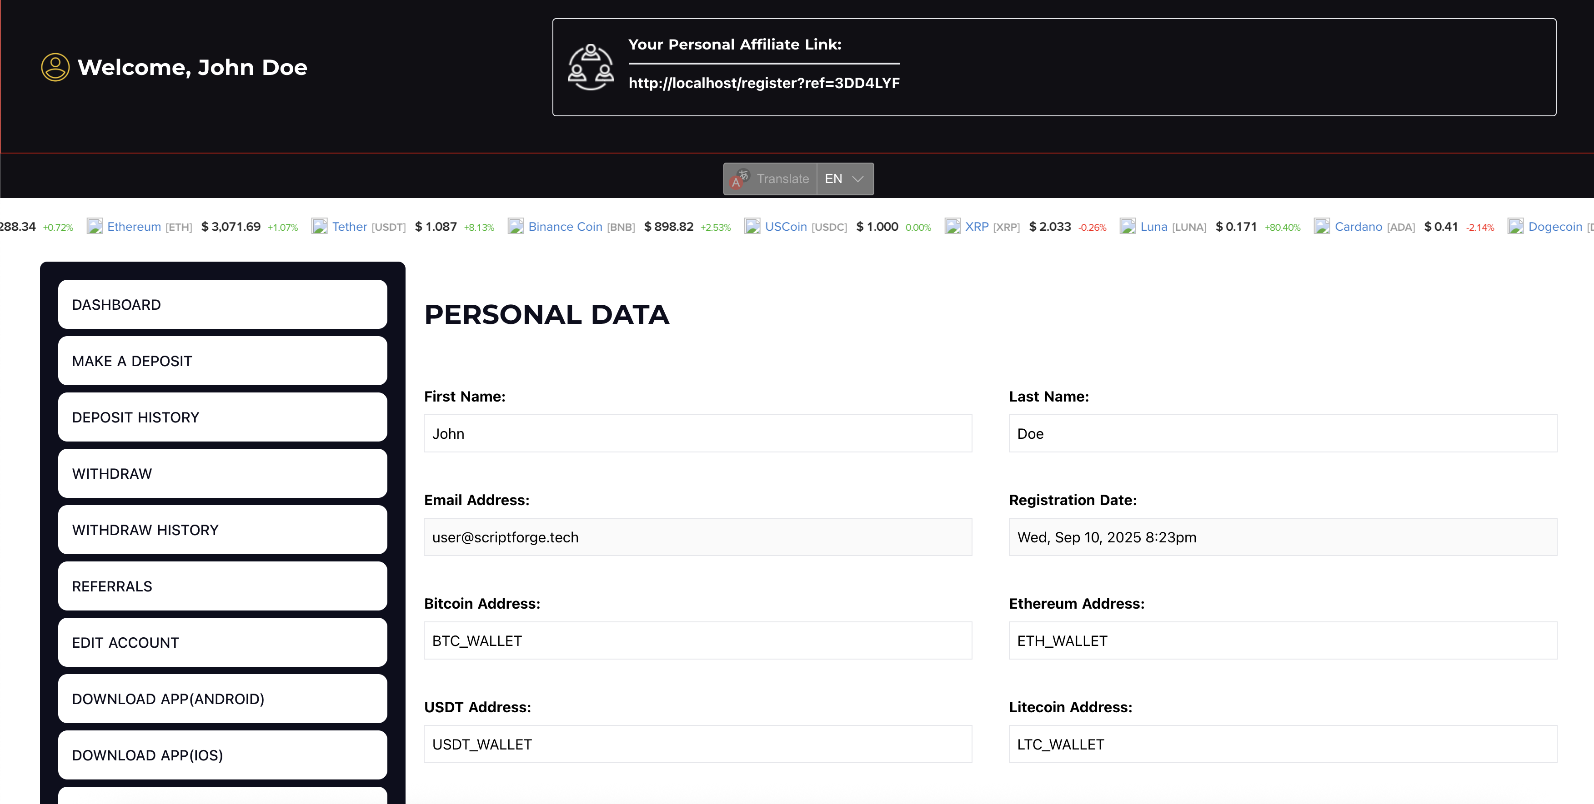Open the Dashboard menu item

[x=222, y=304]
